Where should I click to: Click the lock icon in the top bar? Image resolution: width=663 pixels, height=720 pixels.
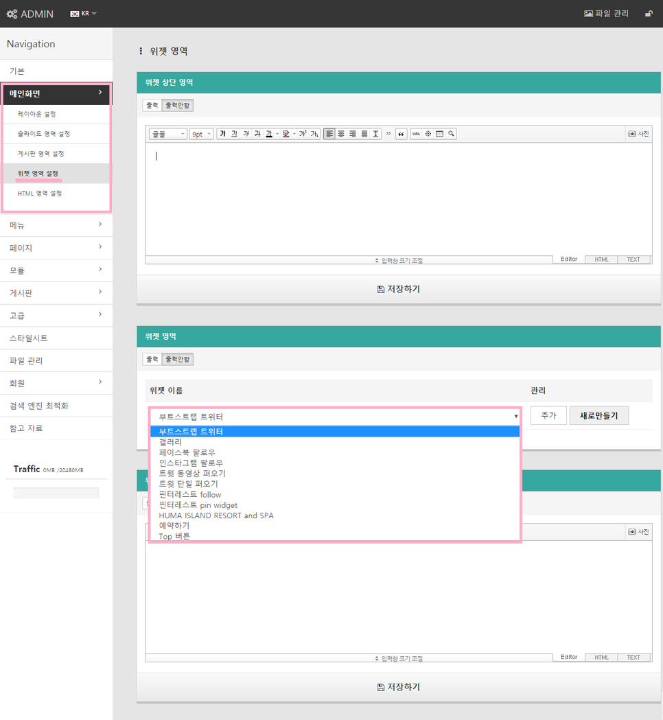click(649, 13)
